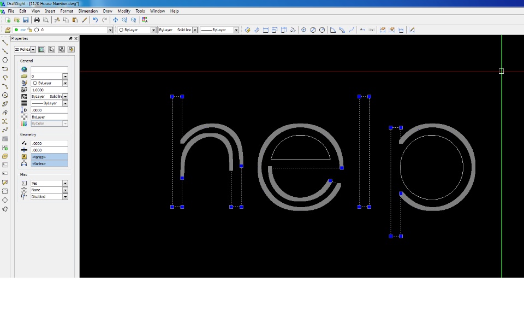524x317 pixels.
Task: Select the Line tool in left toolbar
Action: [x=5, y=43]
